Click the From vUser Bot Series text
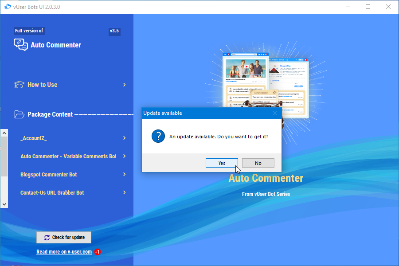This screenshot has height=266, width=399. pyautogui.click(x=266, y=194)
